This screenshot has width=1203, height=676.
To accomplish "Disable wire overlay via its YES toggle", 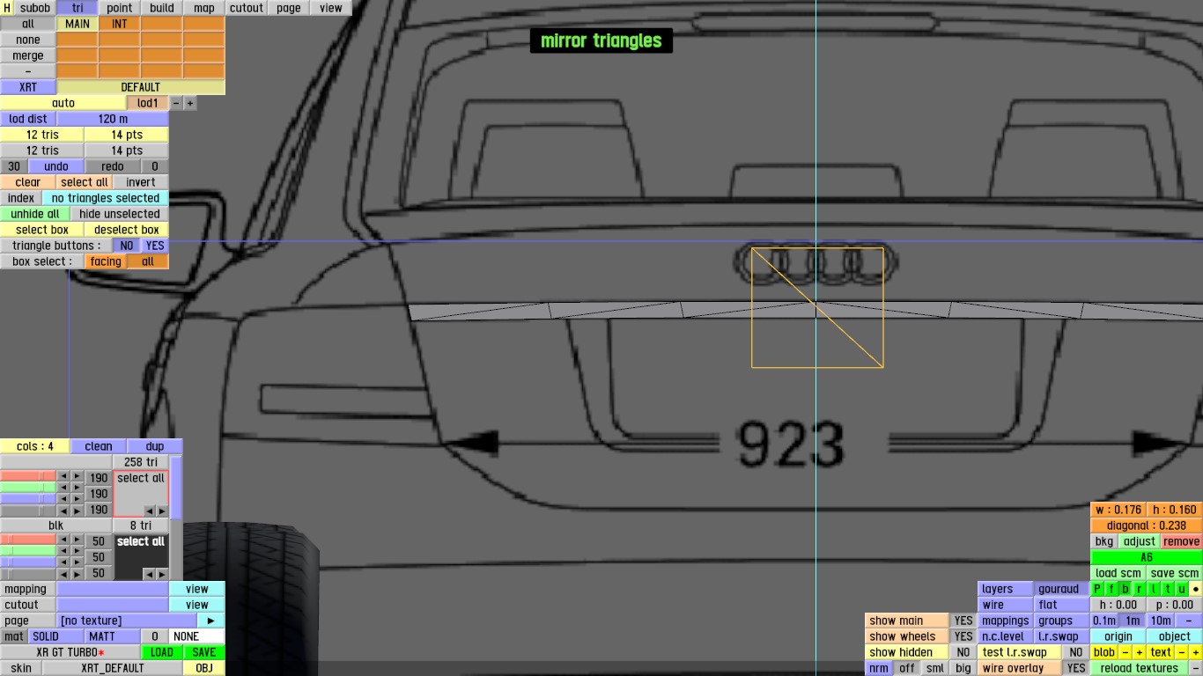I will pyautogui.click(x=1076, y=668).
